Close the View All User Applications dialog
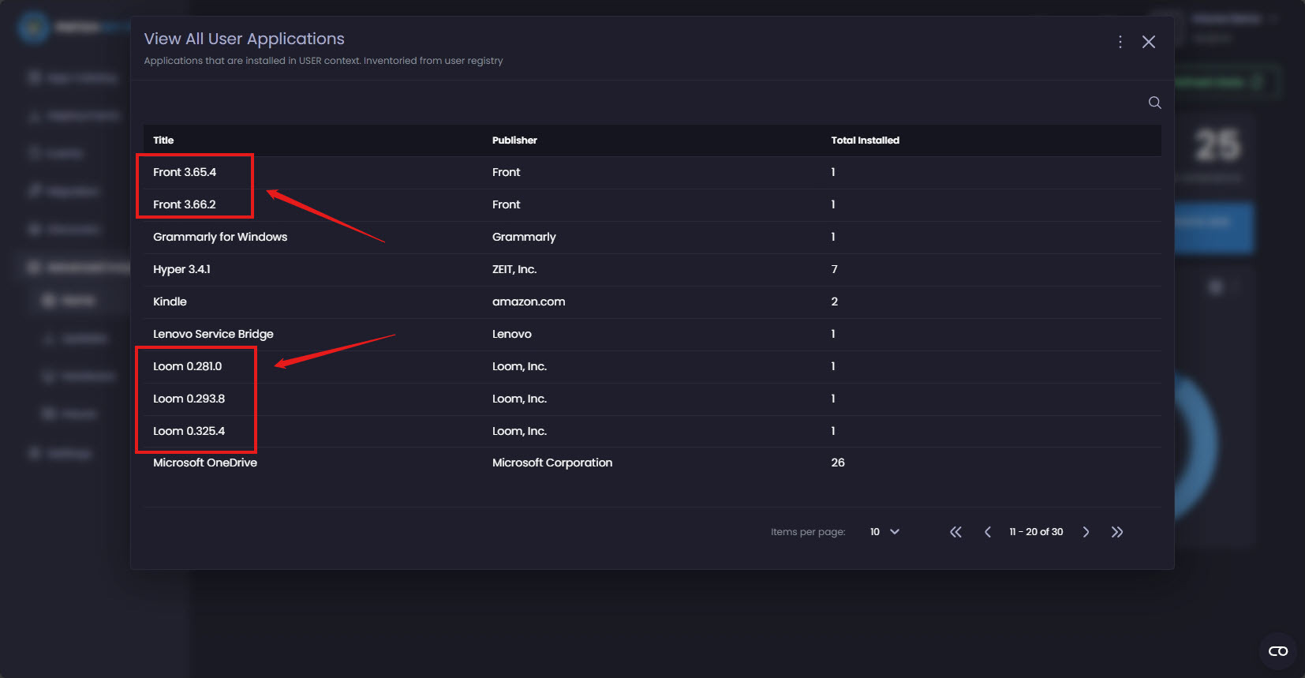This screenshot has height=678, width=1305. [1149, 42]
